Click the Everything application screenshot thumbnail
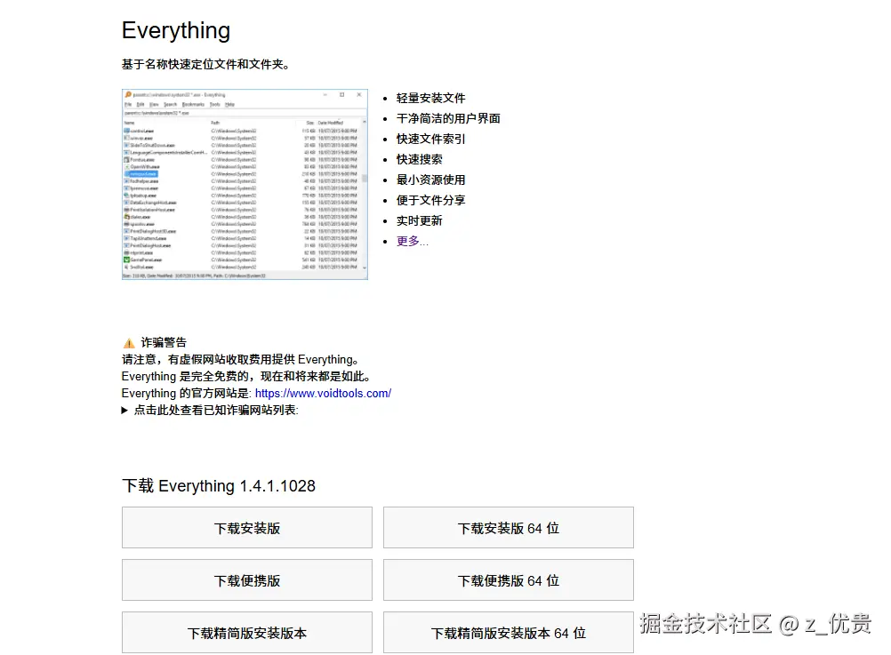 (245, 184)
